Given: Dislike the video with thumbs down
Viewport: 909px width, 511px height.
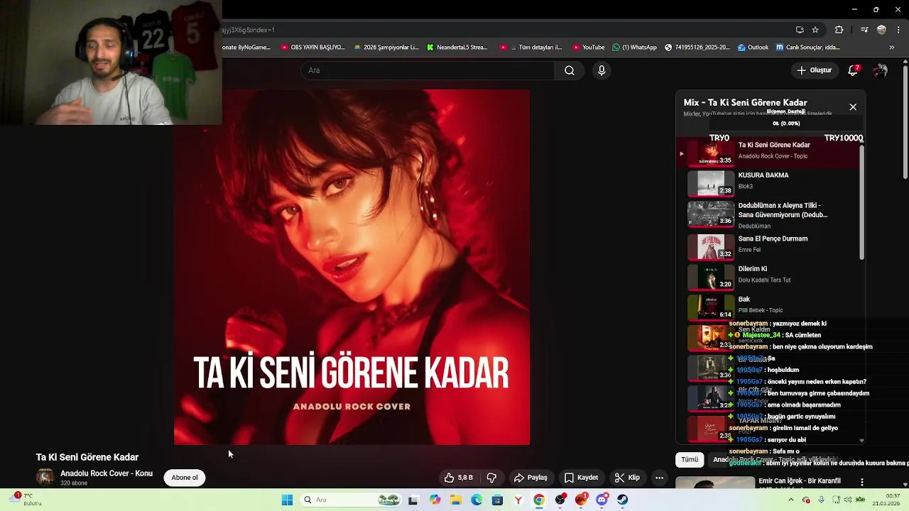Looking at the screenshot, I should pyautogui.click(x=491, y=478).
